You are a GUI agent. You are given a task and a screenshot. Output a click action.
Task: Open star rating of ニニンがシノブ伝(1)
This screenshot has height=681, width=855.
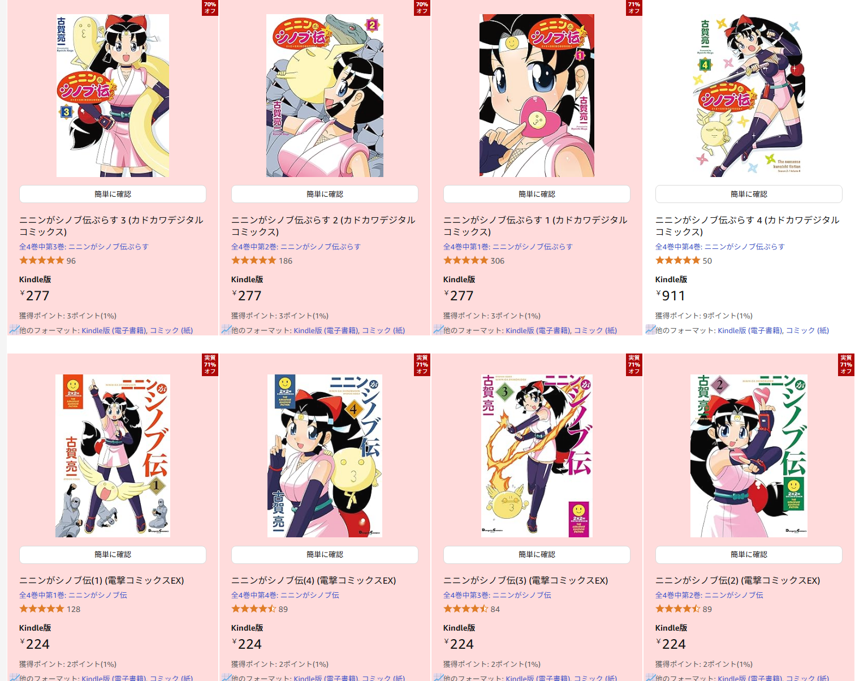(x=42, y=609)
